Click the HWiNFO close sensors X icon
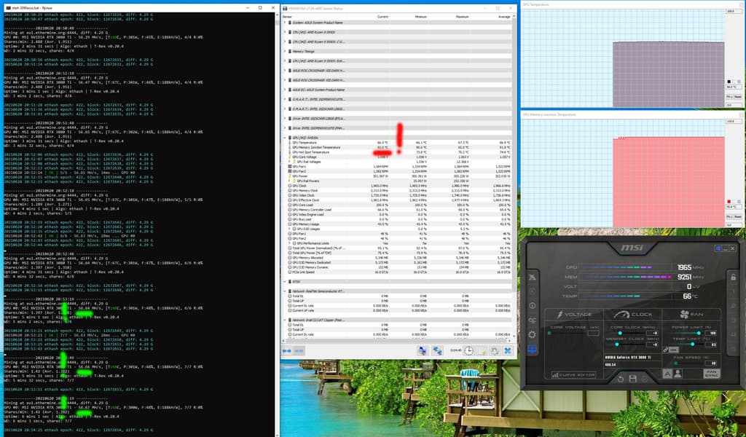746x437 pixels. click(506, 350)
